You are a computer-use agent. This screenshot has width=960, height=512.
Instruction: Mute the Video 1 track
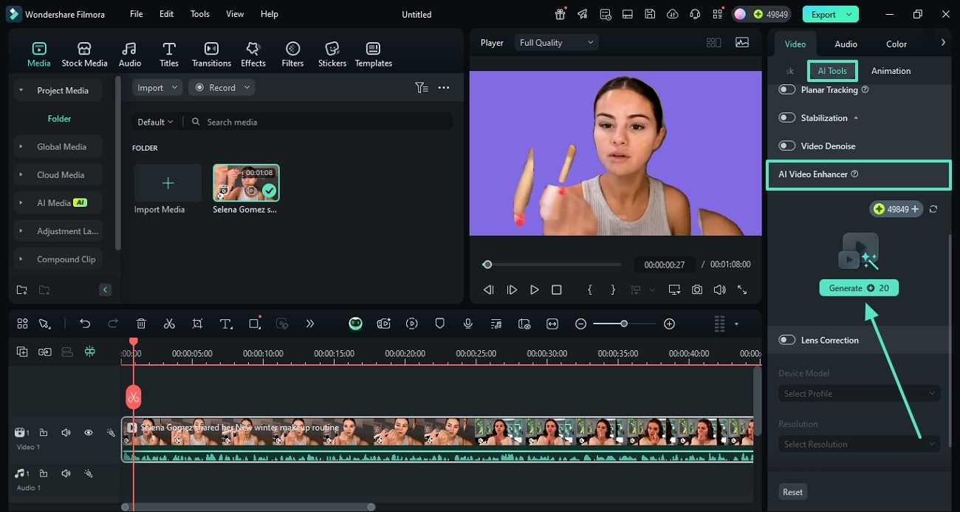coord(66,433)
